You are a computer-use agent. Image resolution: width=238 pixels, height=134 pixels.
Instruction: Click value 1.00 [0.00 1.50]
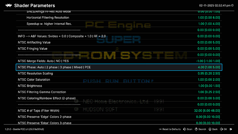pos(209,86)
